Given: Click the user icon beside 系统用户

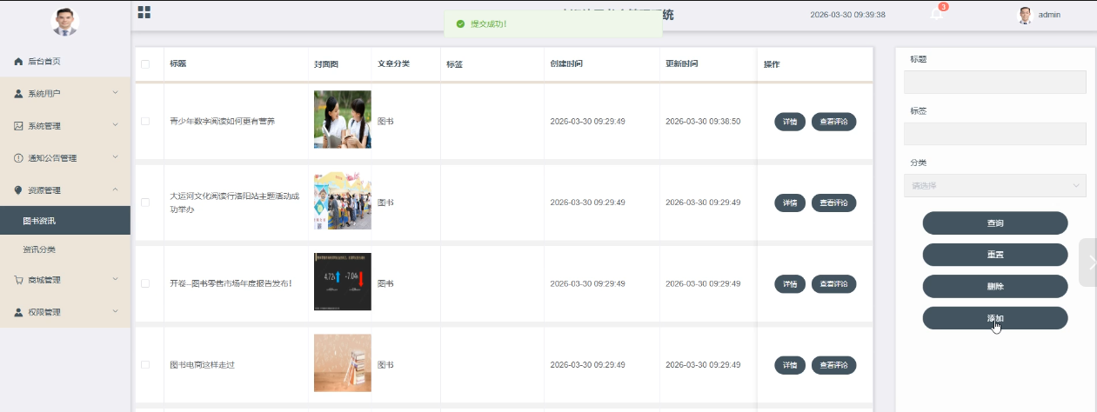Looking at the screenshot, I should pos(18,94).
